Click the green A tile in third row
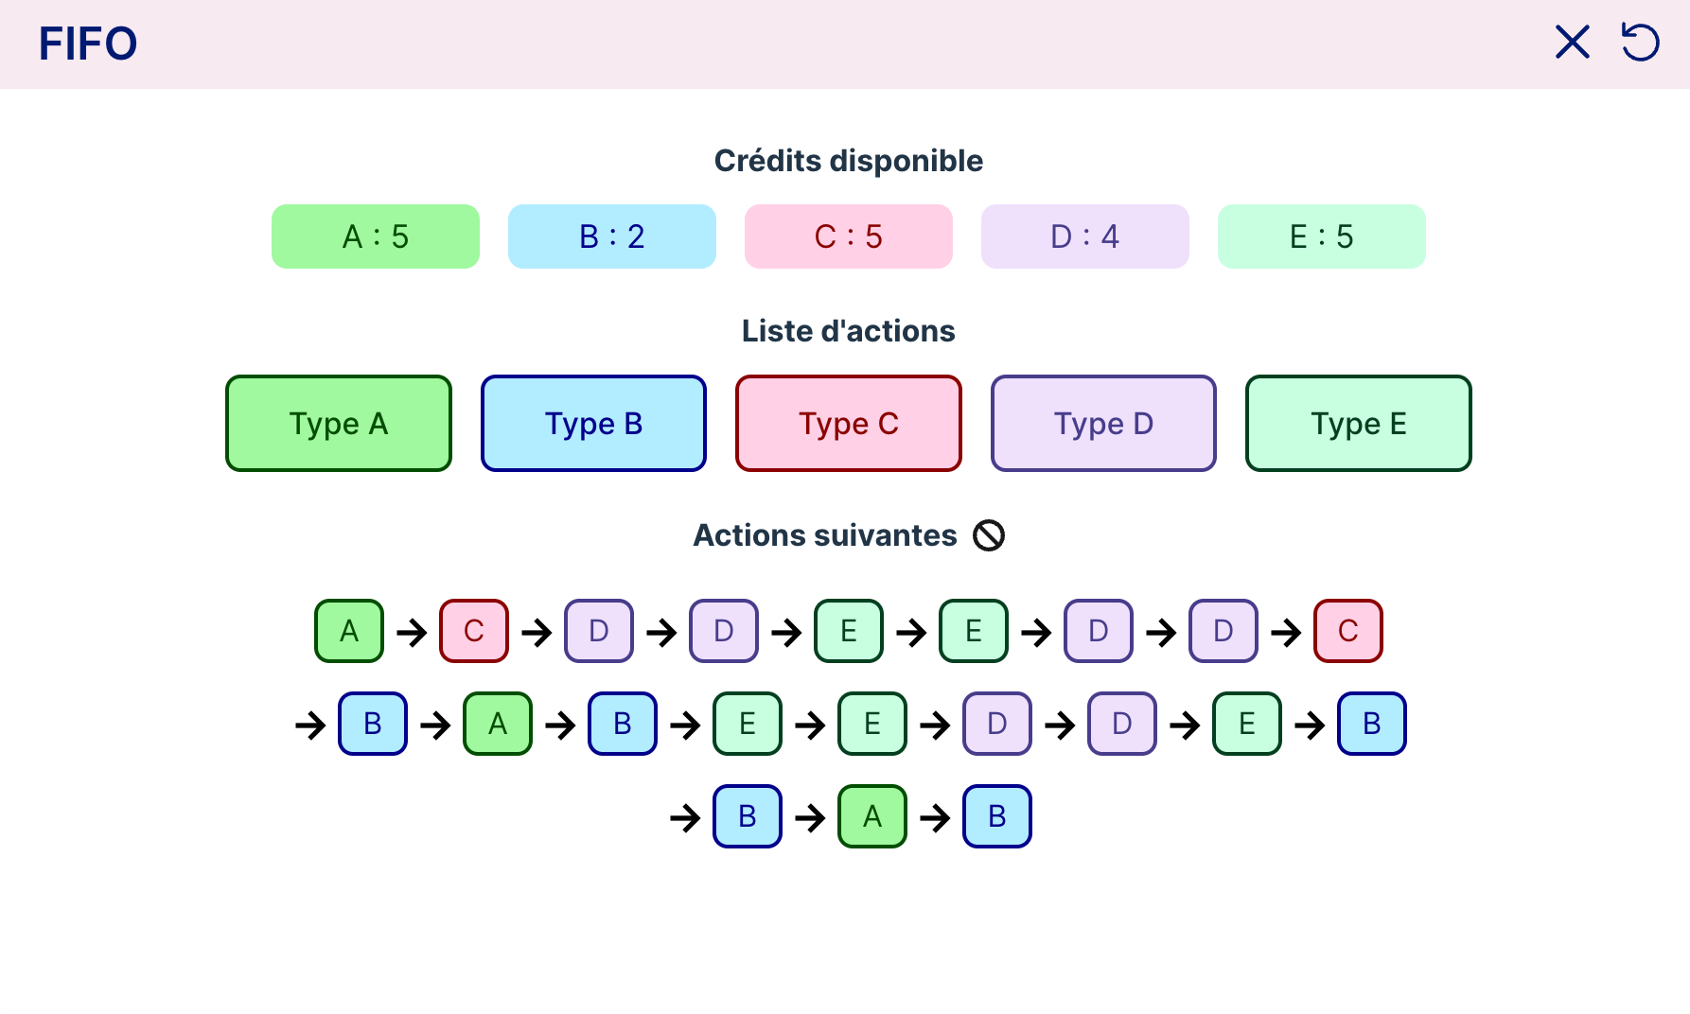1690x1014 pixels. point(872,816)
